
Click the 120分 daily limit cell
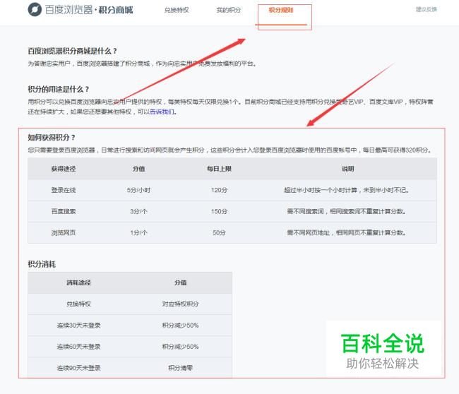[219, 190]
